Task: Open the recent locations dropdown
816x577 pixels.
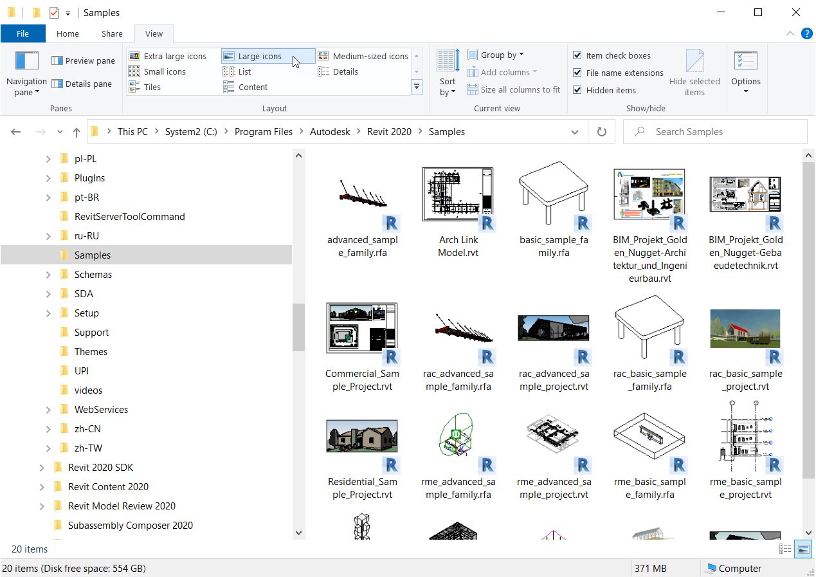Action: [x=60, y=132]
